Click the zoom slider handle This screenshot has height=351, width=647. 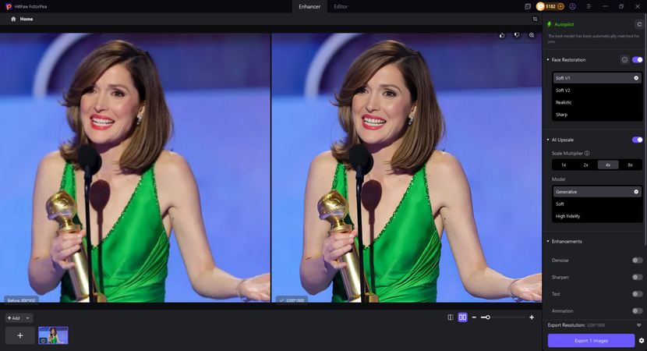(x=488, y=317)
